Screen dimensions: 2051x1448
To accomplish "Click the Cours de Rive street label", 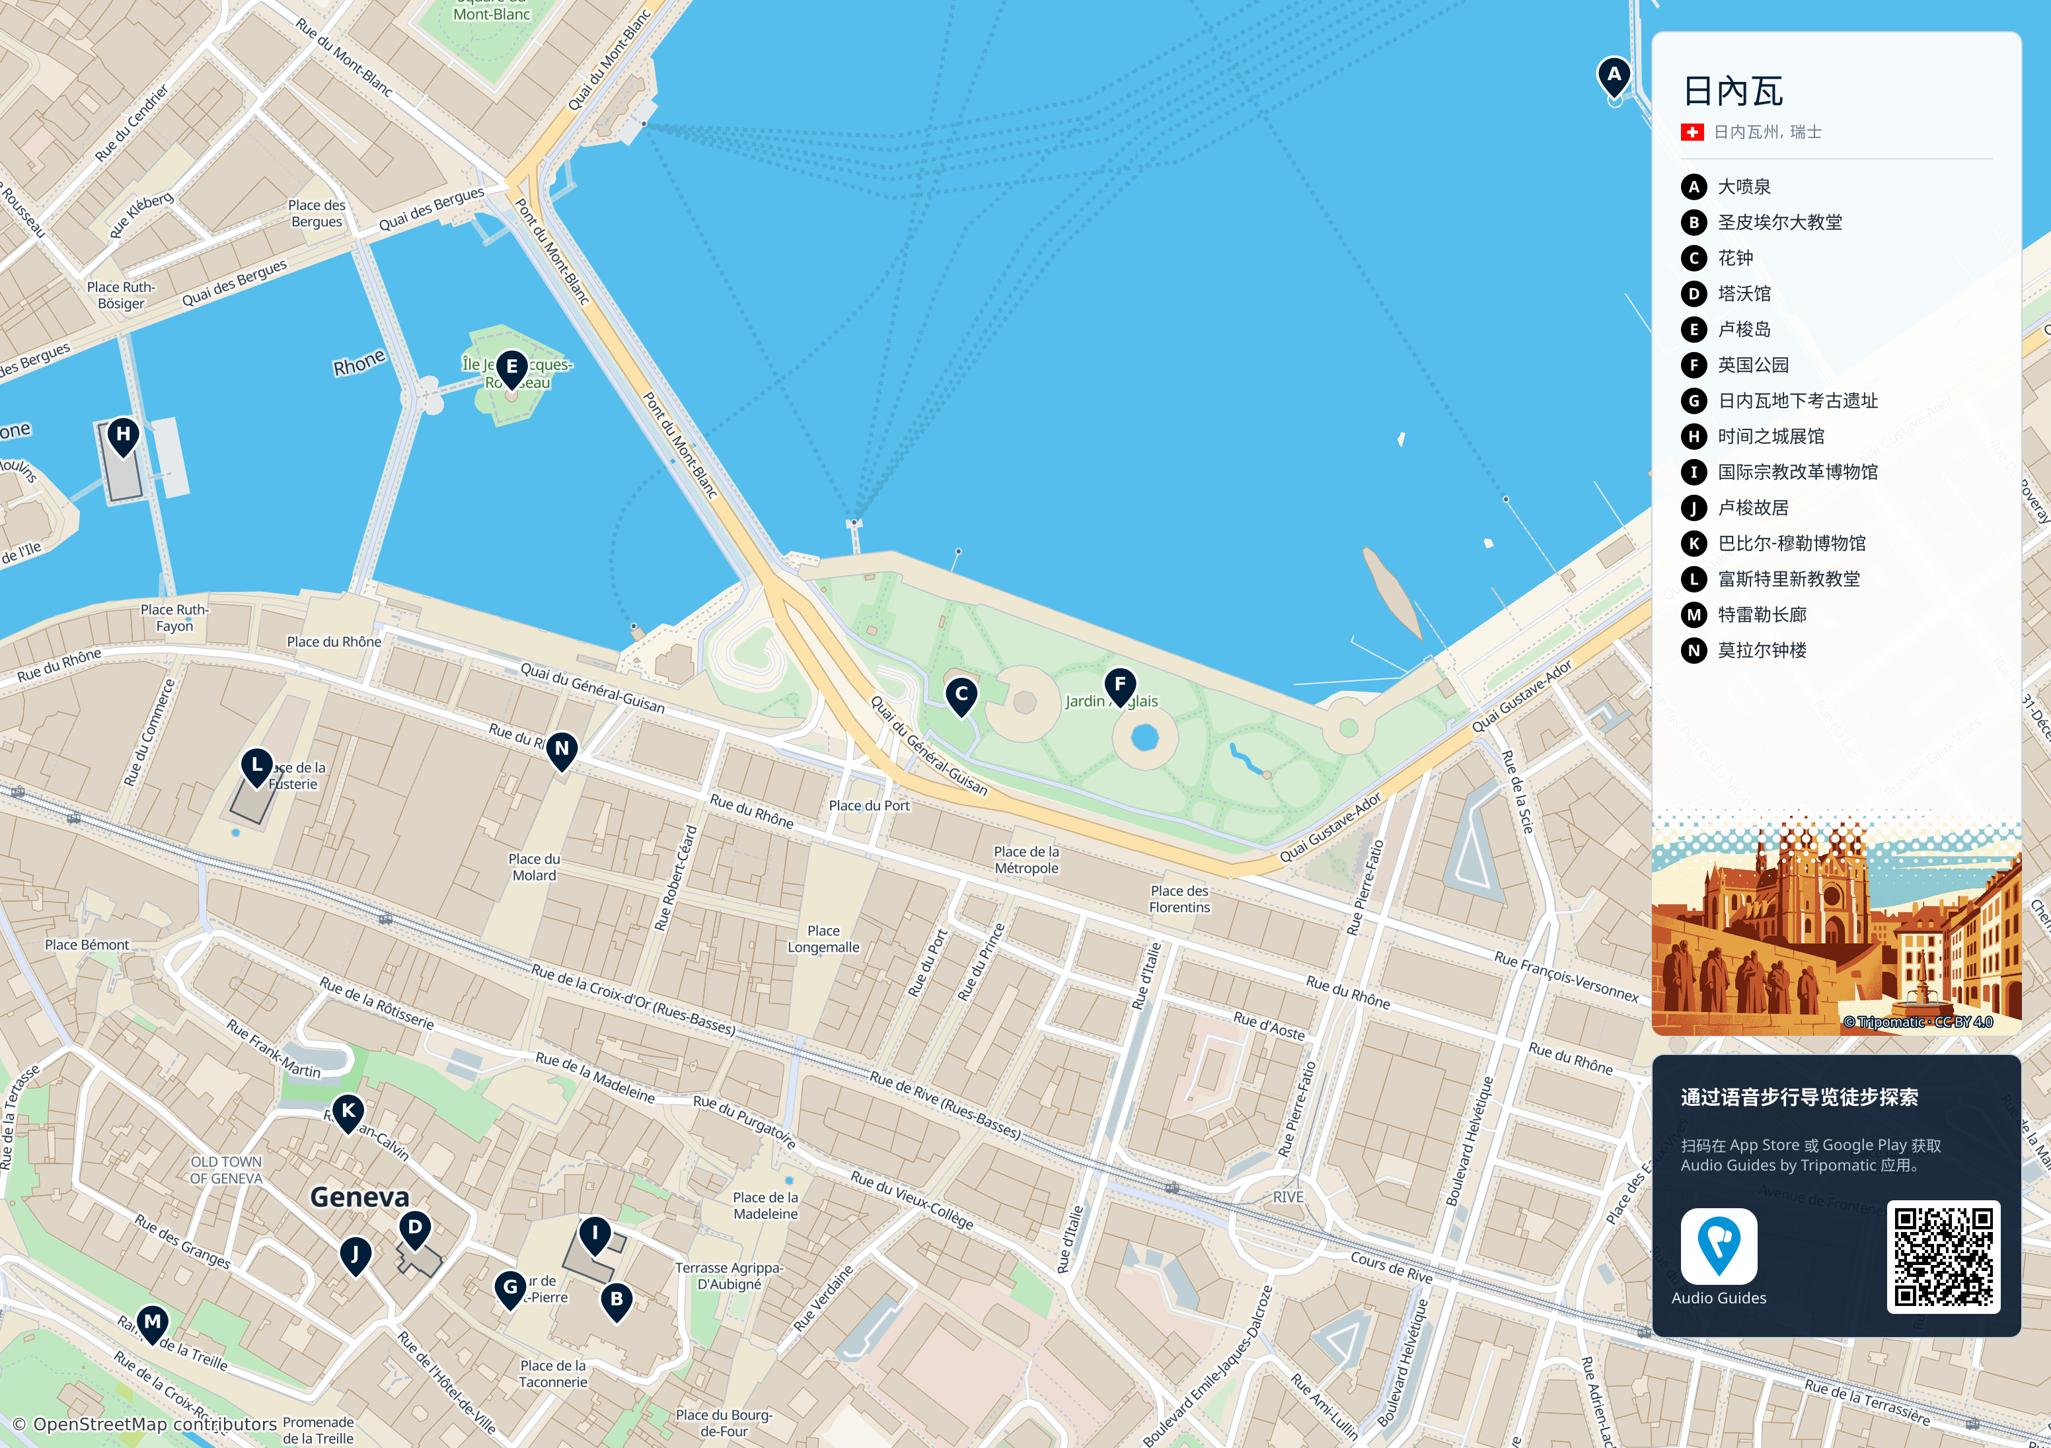I will click(x=1391, y=1268).
